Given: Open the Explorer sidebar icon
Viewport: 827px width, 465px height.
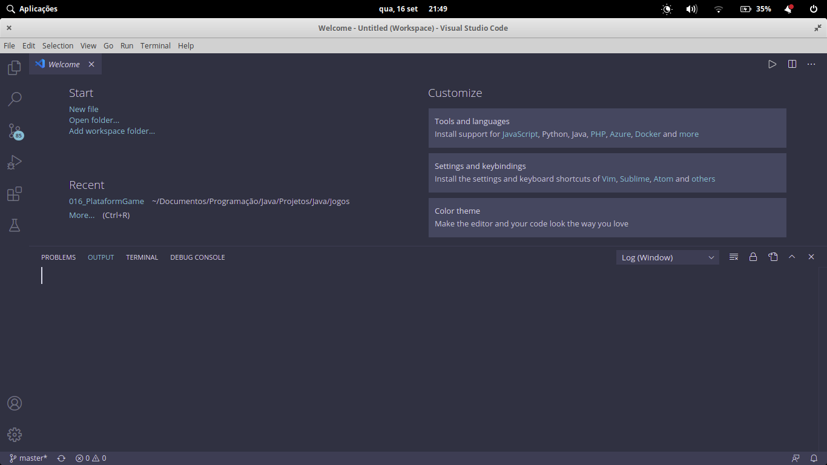Looking at the screenshot, I should (x=14, y=68).
